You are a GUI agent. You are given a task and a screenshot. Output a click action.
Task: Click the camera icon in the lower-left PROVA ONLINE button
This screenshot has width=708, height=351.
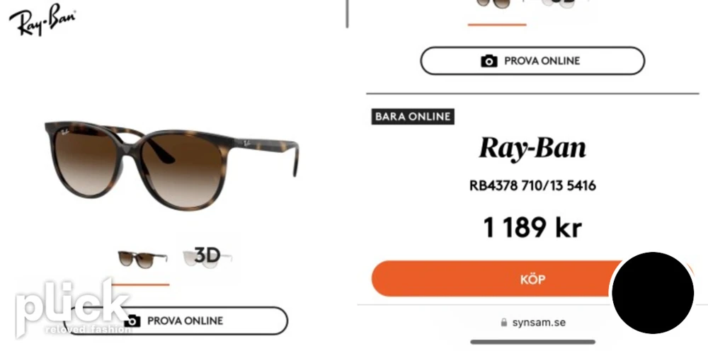point(132,321)
